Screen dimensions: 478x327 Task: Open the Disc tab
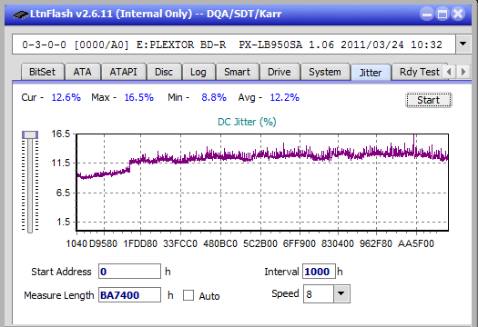[164, 72]
